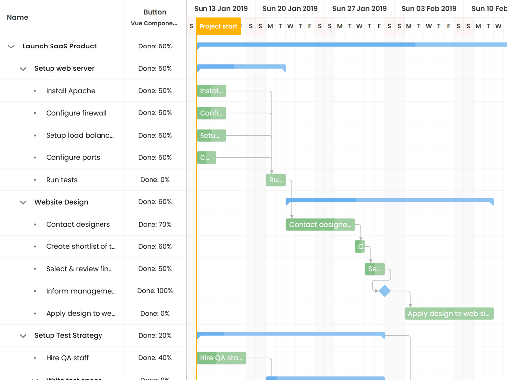Click the Apply design to web site bar

pos(449,314)
